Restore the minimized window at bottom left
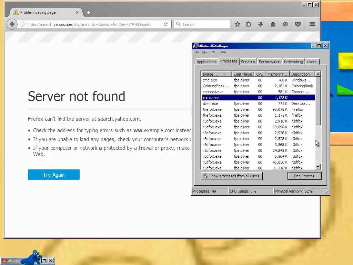This screenshot has width=353, height=265. [x=44, y=261]
